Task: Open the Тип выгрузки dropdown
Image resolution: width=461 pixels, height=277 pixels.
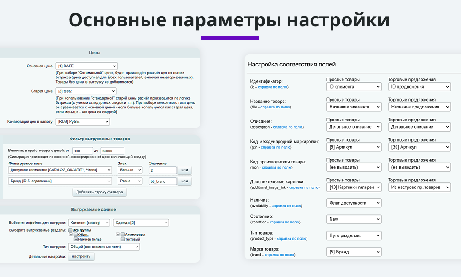Action: (103, 247)
